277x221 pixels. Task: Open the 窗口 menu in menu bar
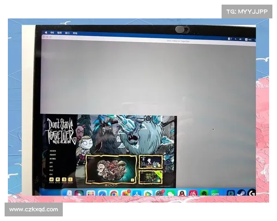pos(67,33)
